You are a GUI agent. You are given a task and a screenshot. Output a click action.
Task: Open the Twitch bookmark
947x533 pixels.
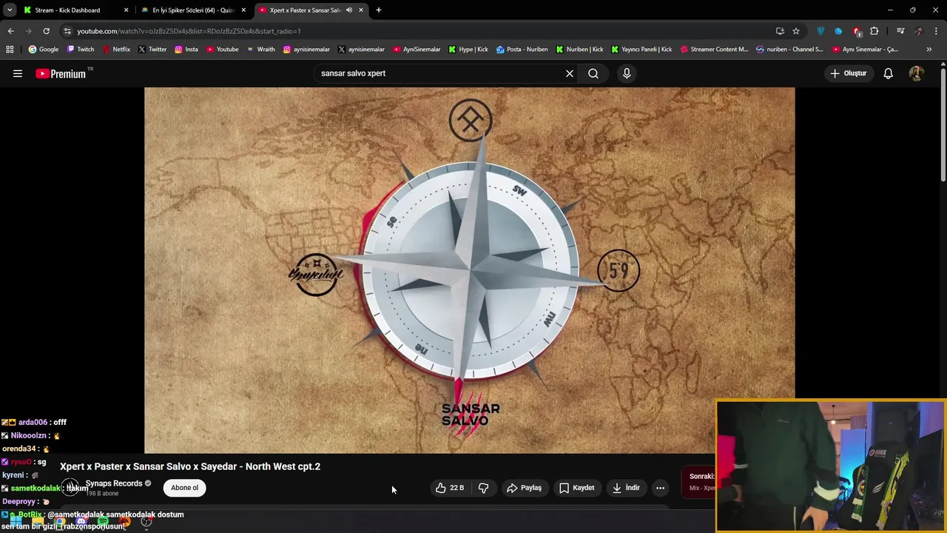[x=81, y=50]
